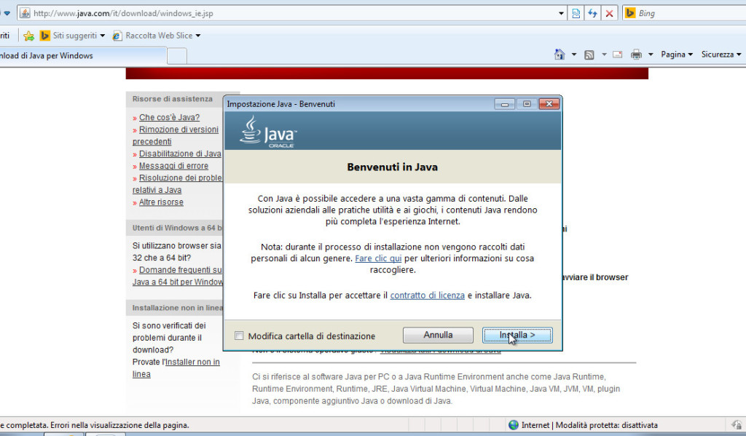Open the Risoluzione dei problemi relativi a Java link
The width and height of the screenshot is (746, 436).
[x=177, y=184]
